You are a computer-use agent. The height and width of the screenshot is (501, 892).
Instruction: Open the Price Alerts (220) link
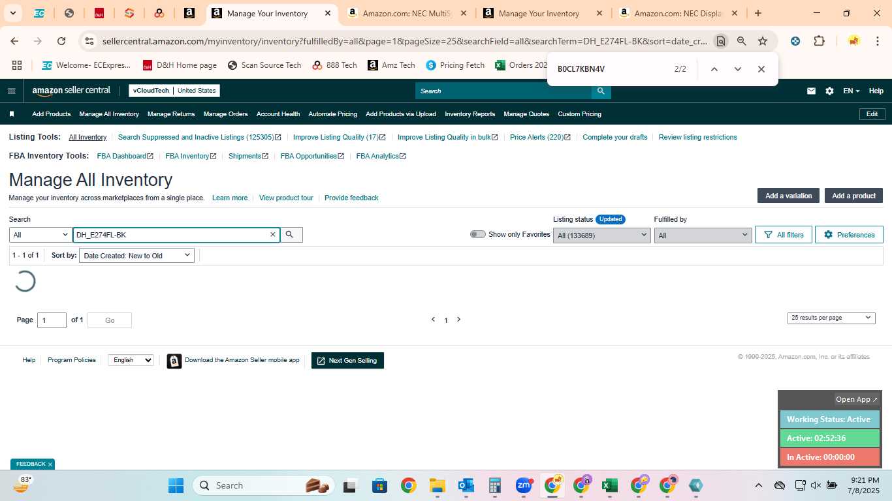[x=540, y=137]
